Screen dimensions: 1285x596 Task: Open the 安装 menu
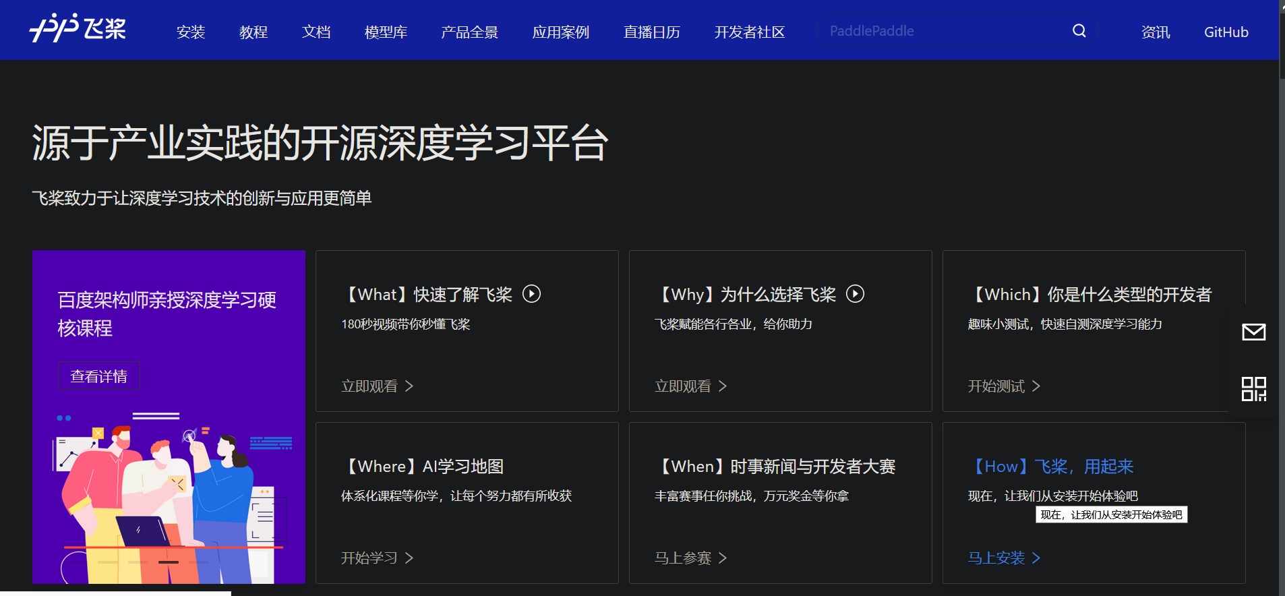(x=191, y=32)
